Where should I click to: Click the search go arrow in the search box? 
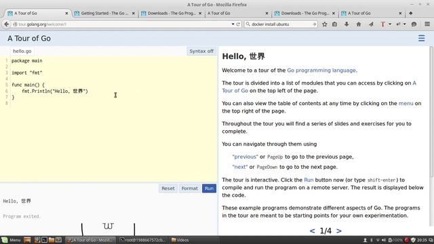click(314, 24)
